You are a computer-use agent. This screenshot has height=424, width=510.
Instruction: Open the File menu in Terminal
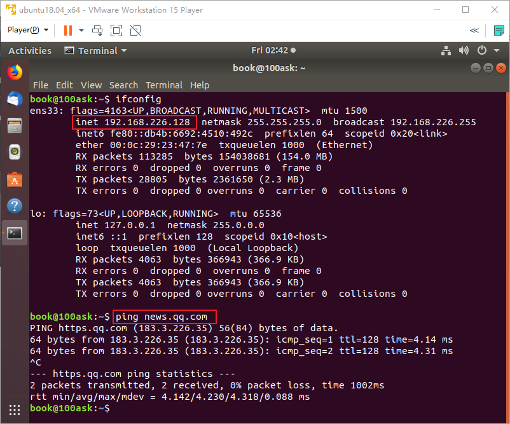[41, 85]
